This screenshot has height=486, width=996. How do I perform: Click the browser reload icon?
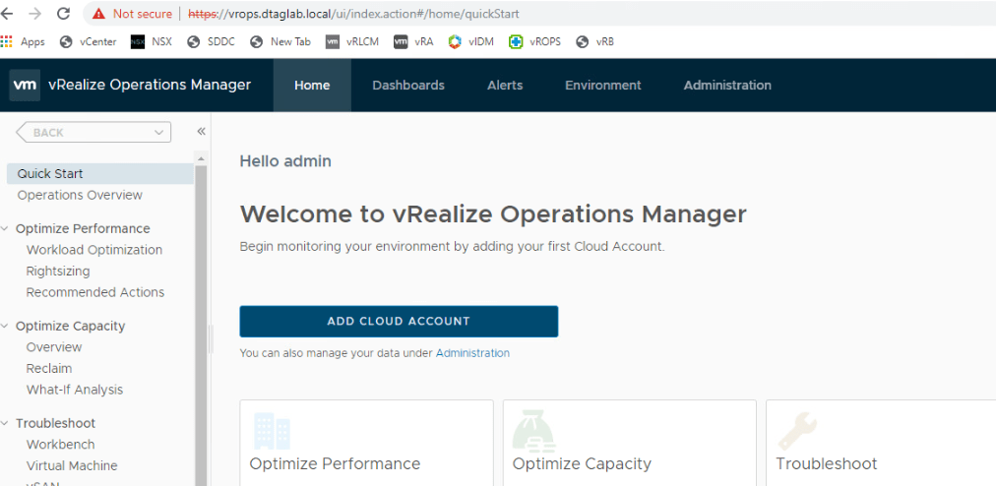click(64, 14)
